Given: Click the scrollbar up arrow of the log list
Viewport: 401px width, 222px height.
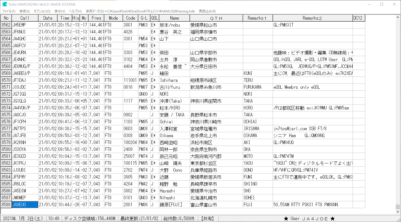Looking at the screenshot, I should [x=398, y=17].
